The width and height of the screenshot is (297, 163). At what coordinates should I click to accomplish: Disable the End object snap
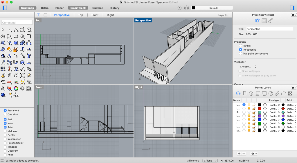(6, 119)
